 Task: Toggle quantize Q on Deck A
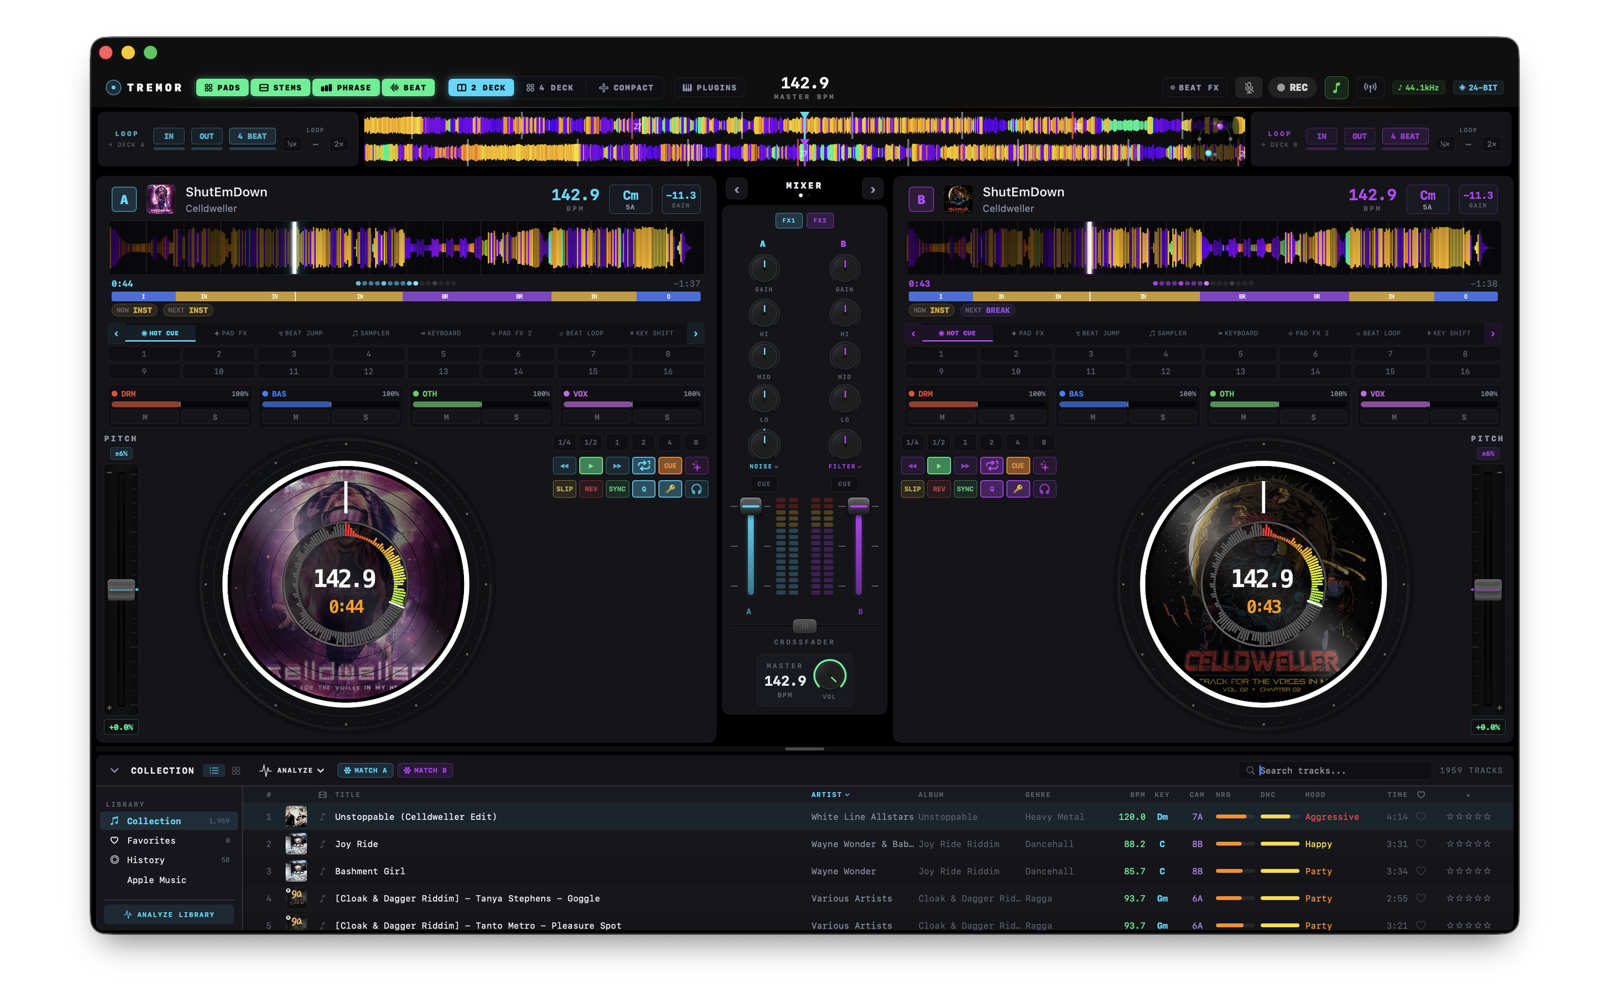coord(643,489)
